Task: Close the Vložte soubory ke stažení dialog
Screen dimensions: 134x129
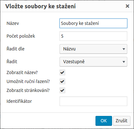Action: 127,6
